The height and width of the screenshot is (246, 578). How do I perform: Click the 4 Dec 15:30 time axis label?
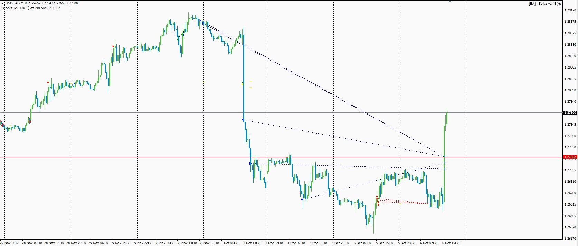[319, 243]
